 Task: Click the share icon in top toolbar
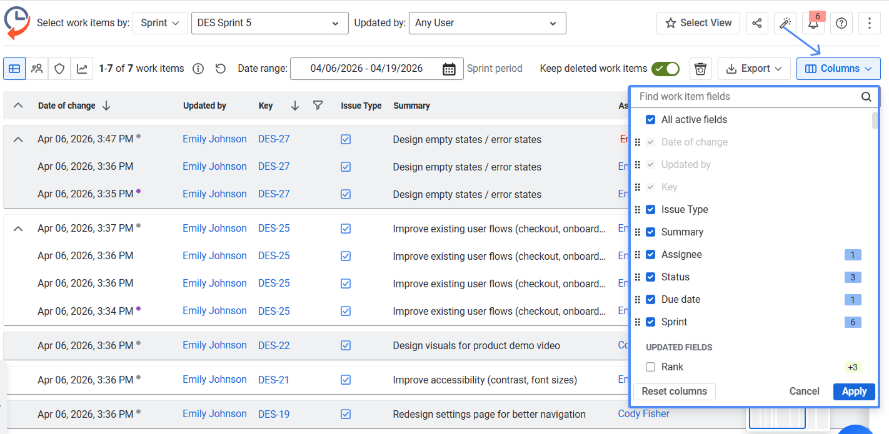(x=756, y=23)
